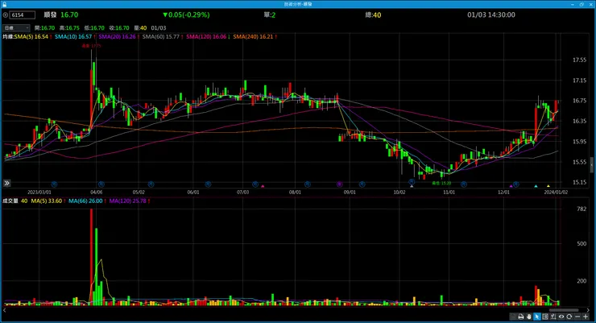Toggle the eye visibility icon
Image resolution: width=596 pixels, height=323 pixels.
point(561,317)
